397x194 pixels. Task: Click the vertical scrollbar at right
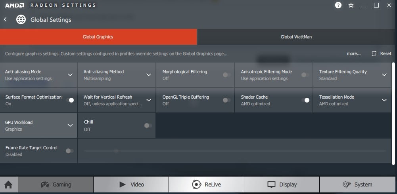coord(393,113)
